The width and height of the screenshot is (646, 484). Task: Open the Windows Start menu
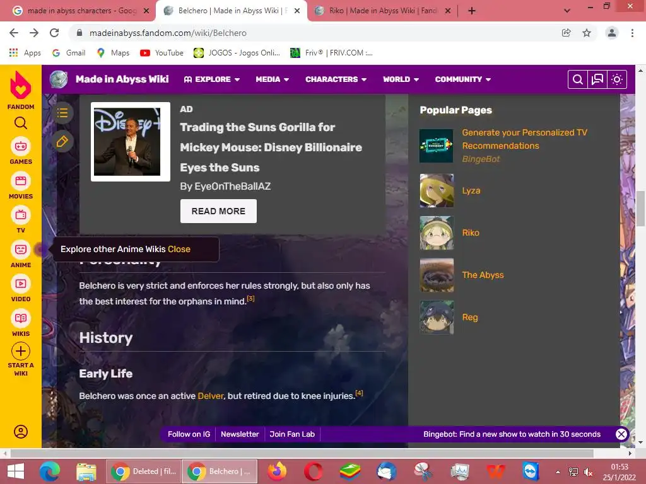(x=16, y=471)
